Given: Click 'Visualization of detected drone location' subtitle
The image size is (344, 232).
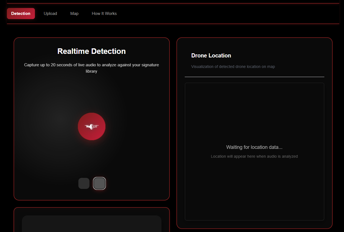Looking at the screenshot, I should pos(233,67).
